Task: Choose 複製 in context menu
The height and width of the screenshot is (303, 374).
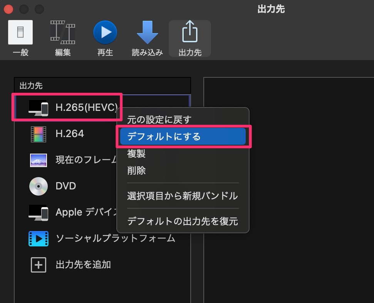Action: [x=183, y=154]
